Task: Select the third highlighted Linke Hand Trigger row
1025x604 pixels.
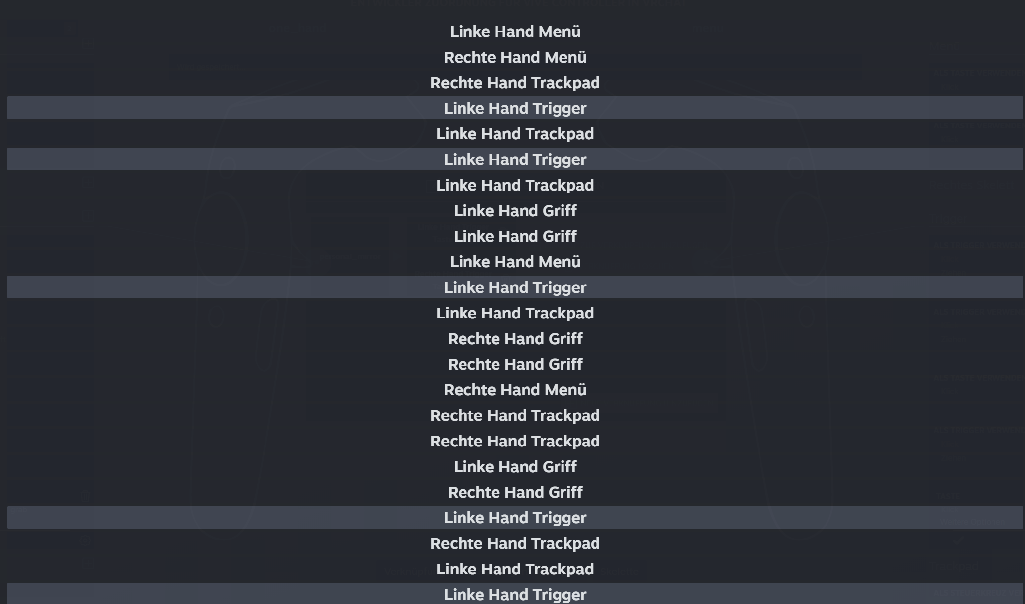Action: click(515, 287)
